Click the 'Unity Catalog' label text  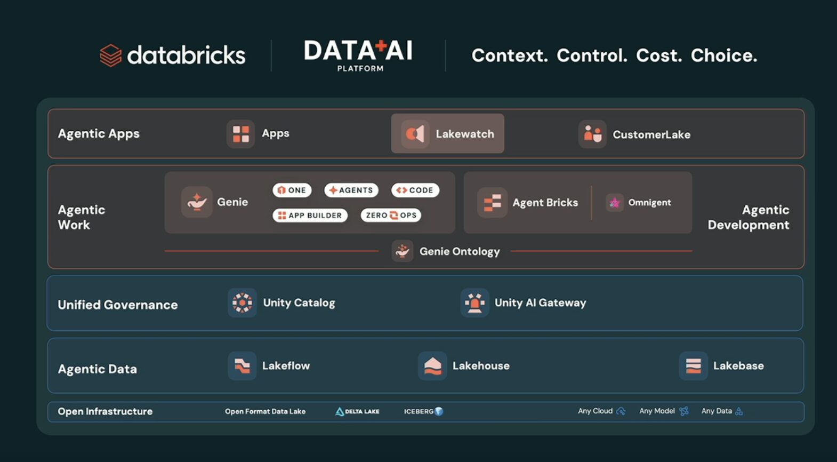coord(299,303)
